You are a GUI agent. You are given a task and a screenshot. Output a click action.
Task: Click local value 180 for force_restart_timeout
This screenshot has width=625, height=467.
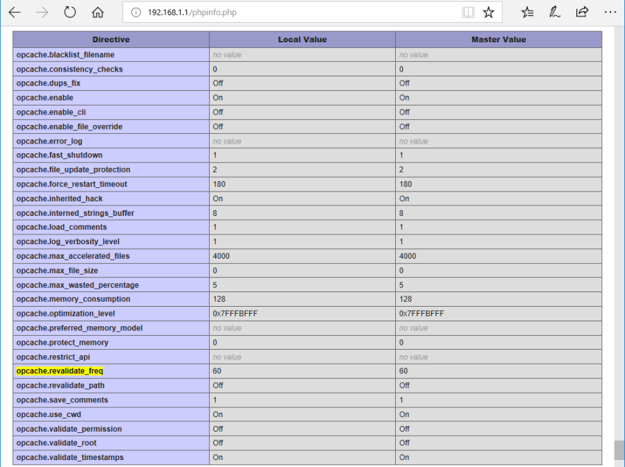[219, 184]
